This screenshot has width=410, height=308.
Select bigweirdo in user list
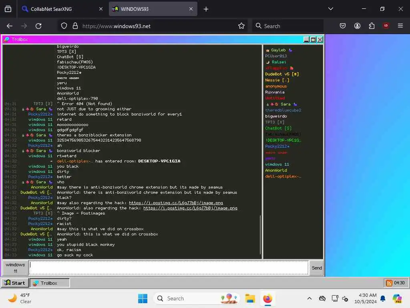point(276,116)
